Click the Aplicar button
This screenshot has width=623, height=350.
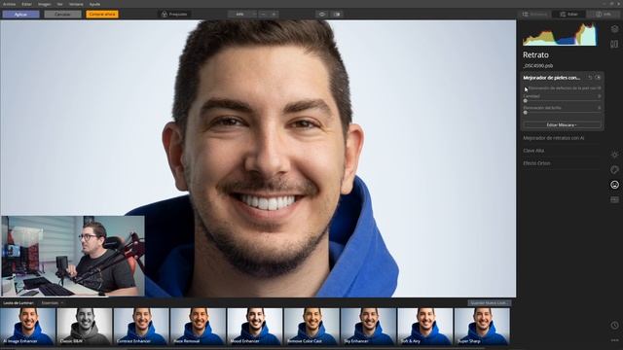[20, 15]
